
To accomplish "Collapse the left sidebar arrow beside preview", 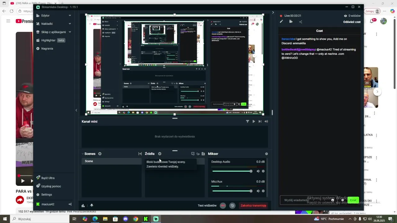I will [x=76, y=110].
